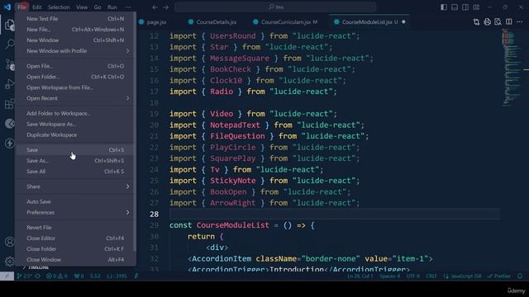This screenshot has height=297, width=529.
Task: Click the preview magnifier icon in editor toolbar
Action: [x=498, y=22]
